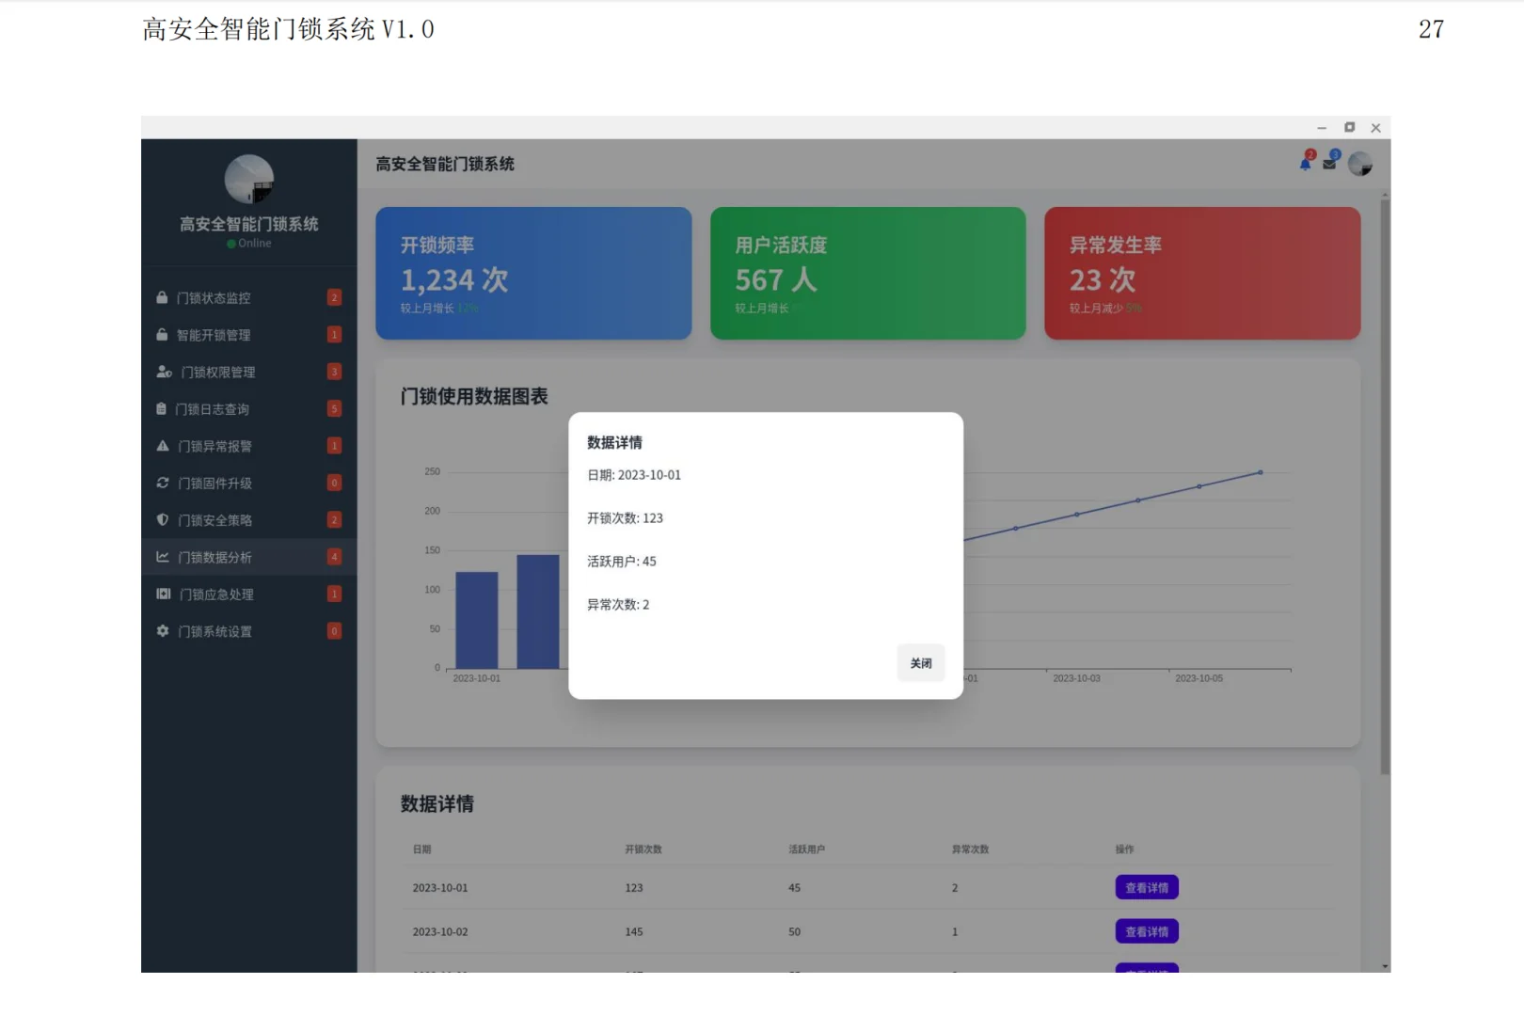Click the 门锁数据分析 chart icon
1524x1016 pixels.
162,557
